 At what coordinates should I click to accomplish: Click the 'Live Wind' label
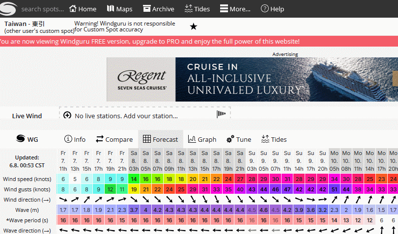(x=27, y=116)
